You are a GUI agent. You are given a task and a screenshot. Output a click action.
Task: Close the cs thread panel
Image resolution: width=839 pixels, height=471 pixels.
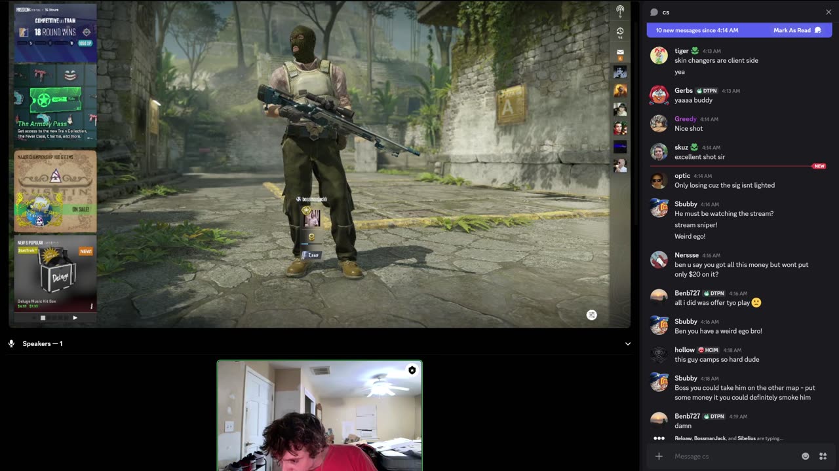(x=829, y=12)
